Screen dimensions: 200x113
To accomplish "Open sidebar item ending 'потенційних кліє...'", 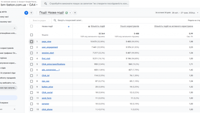I will 8,33.
